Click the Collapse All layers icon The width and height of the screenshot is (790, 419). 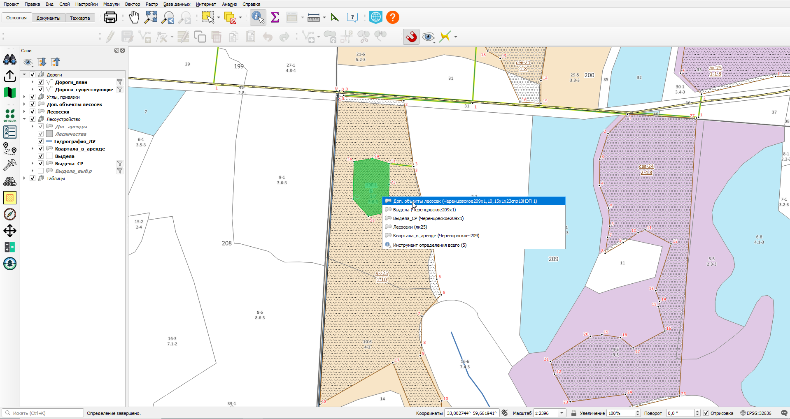pos(56,62)
